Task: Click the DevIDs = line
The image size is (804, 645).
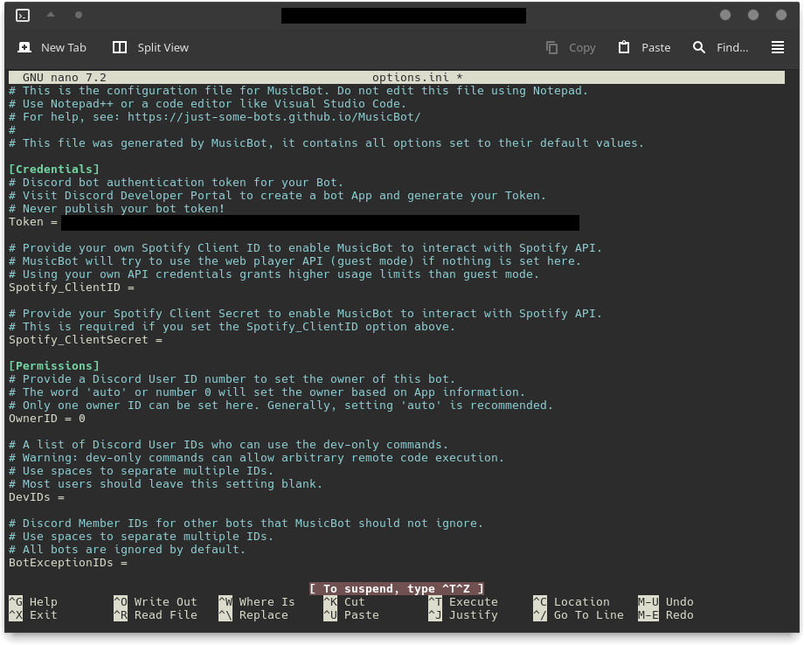Action: [37, 497]
